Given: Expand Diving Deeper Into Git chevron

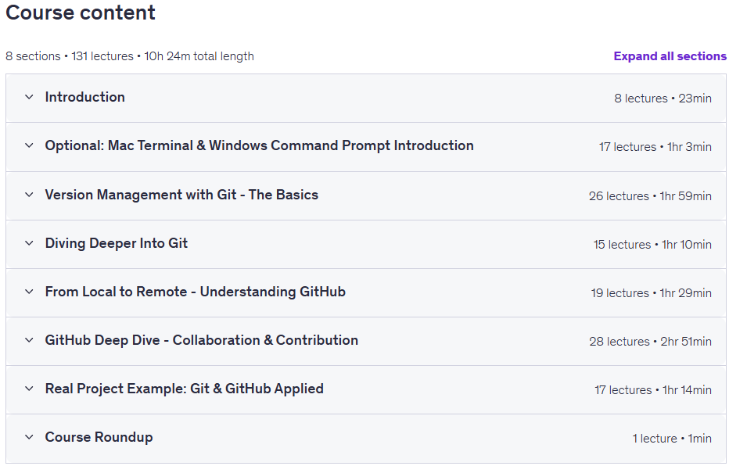Looking at the screenshot, I should pyautogui.click(x=29, y=243).
